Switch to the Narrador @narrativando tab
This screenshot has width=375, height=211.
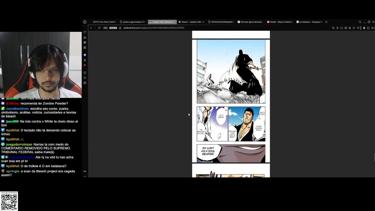(x=250, y=22)
